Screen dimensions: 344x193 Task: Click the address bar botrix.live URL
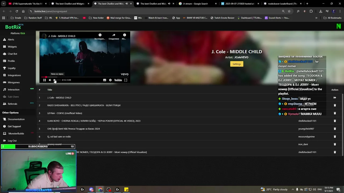51,11
